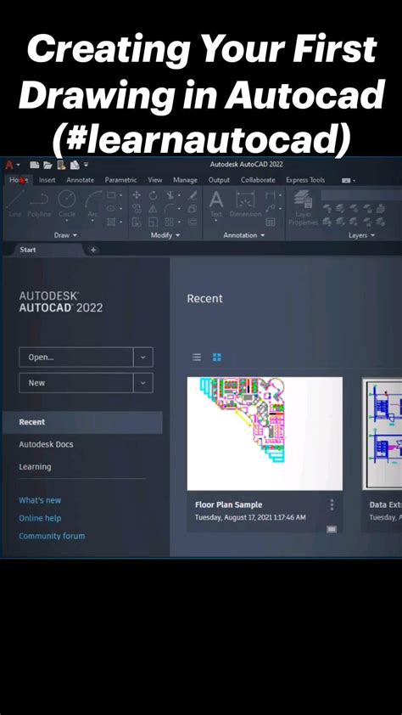Expand the Annotation panel flyout
Screen dimensions: 402x715
(243, 235)
